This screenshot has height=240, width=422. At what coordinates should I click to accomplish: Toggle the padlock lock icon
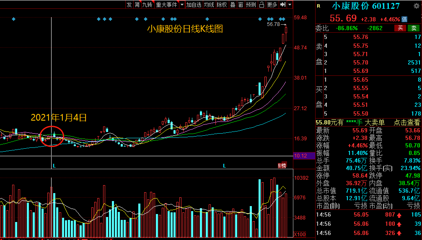261,5
